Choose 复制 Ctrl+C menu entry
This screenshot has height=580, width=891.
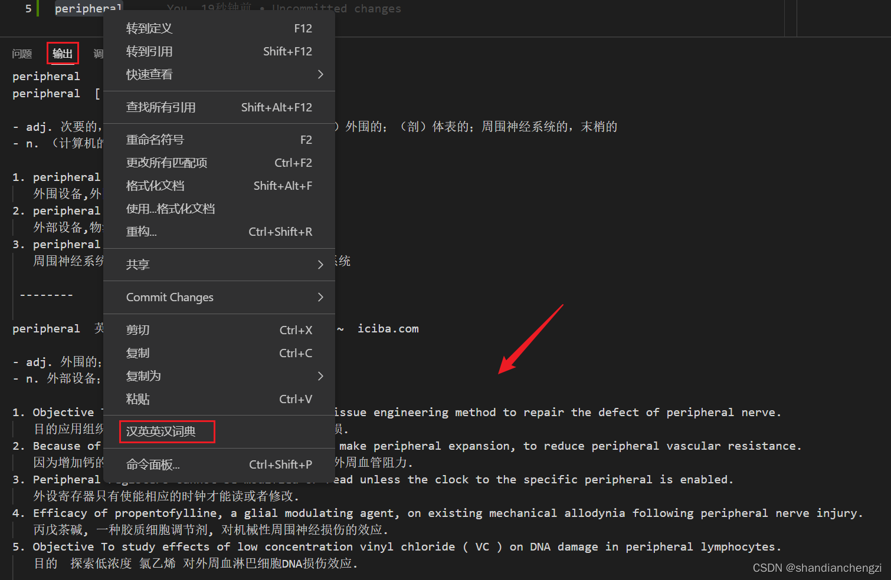(219, 353)
